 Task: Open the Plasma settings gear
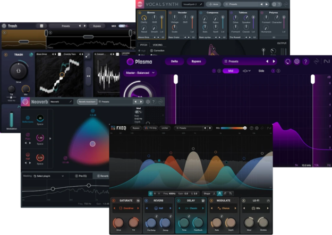pos(296,62)
